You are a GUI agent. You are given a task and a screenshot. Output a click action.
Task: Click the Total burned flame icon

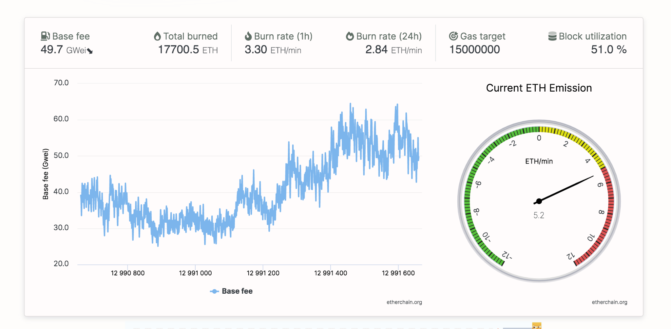tap(157, 36)
